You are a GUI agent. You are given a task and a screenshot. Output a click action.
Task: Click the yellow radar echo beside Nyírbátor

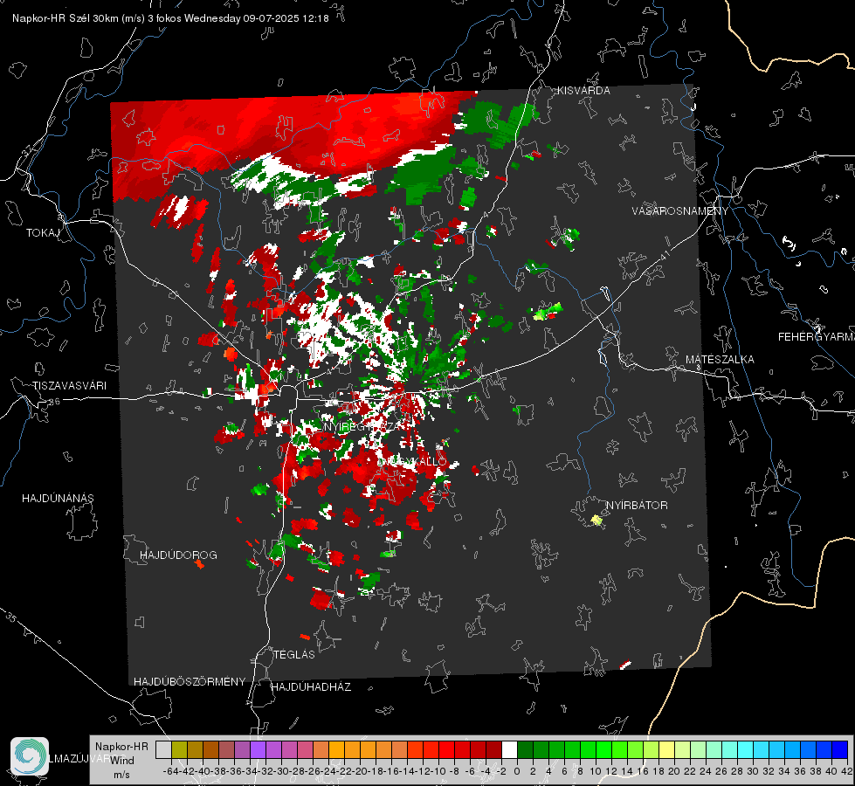pos(596,521)
